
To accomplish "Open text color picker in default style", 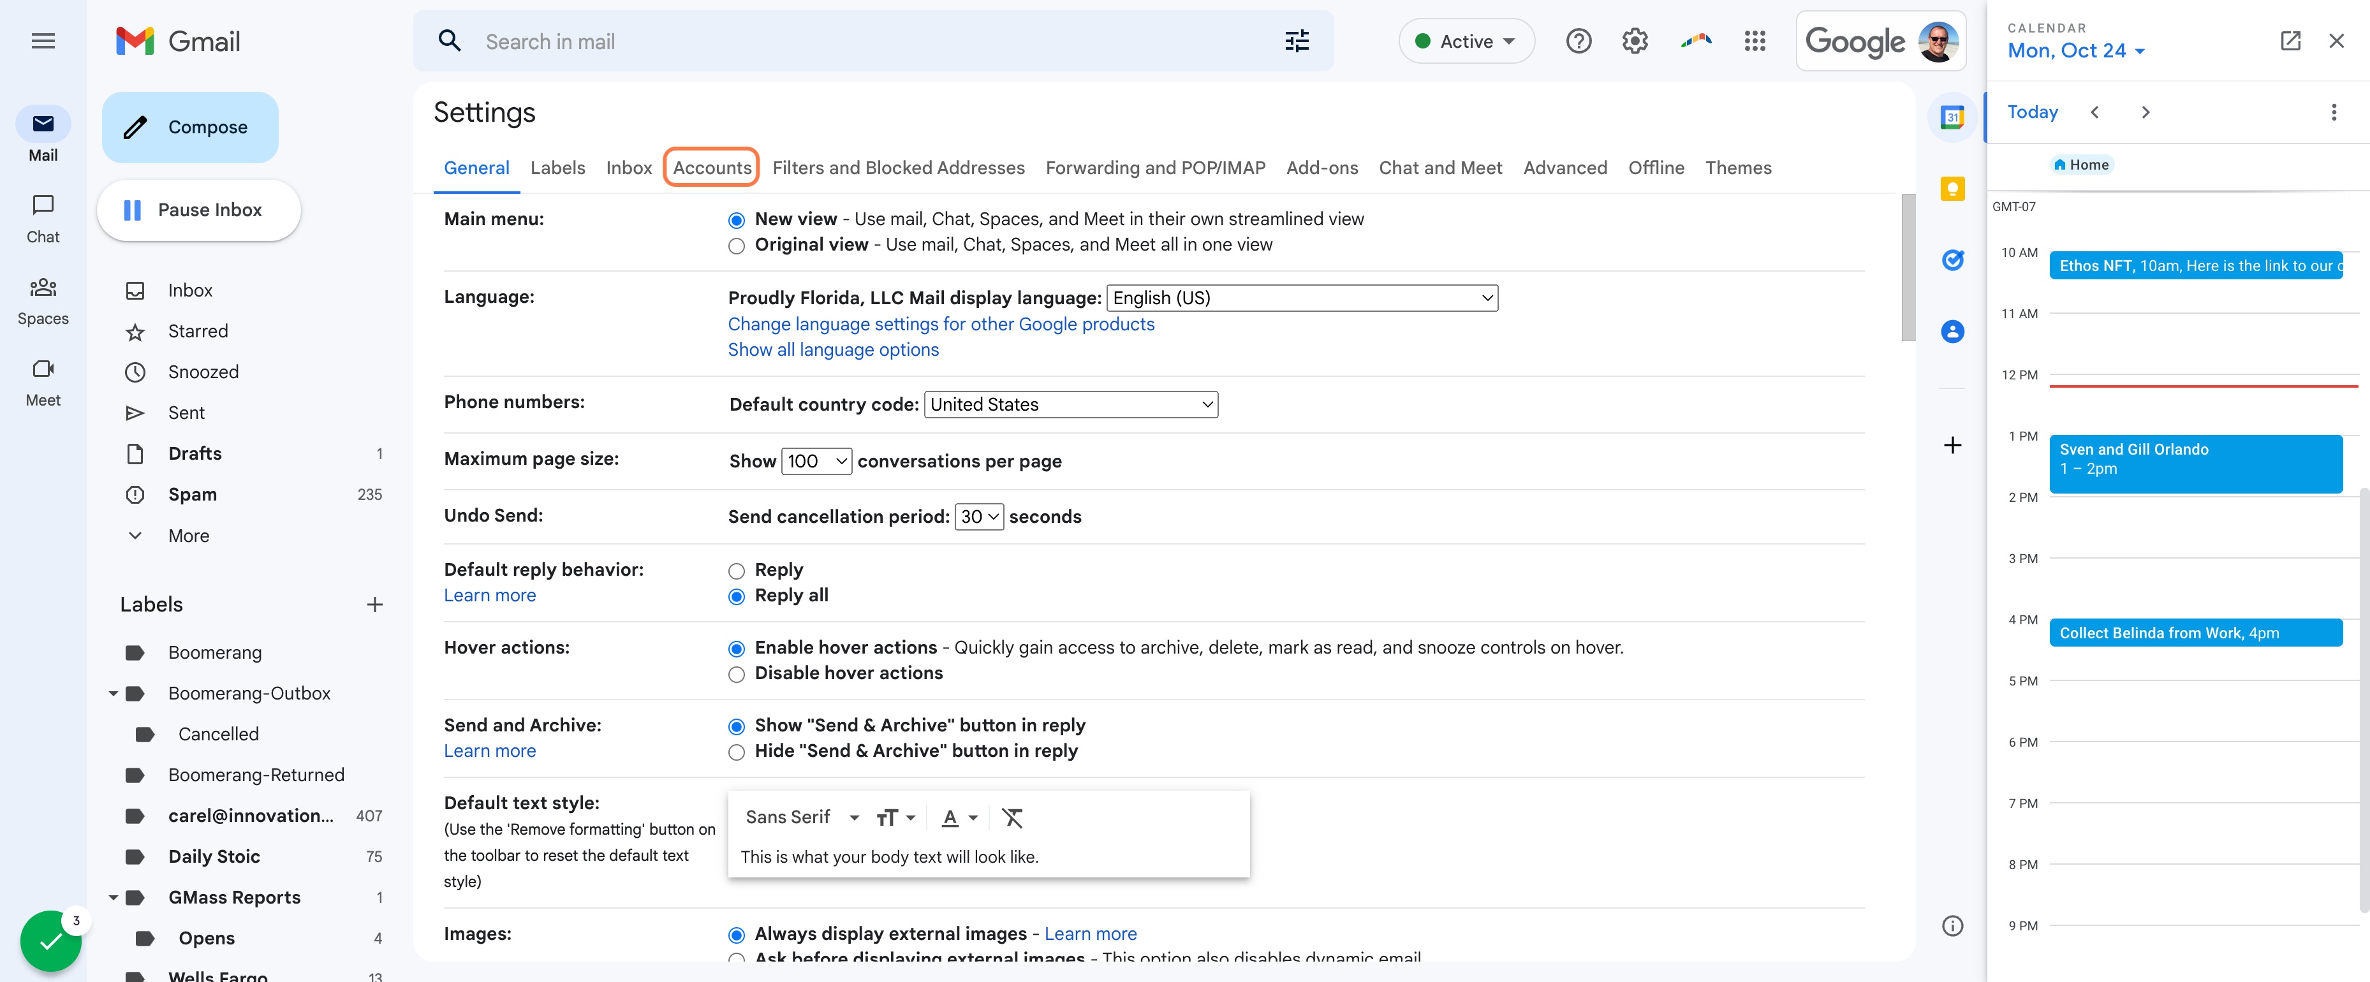I will 959,817.
